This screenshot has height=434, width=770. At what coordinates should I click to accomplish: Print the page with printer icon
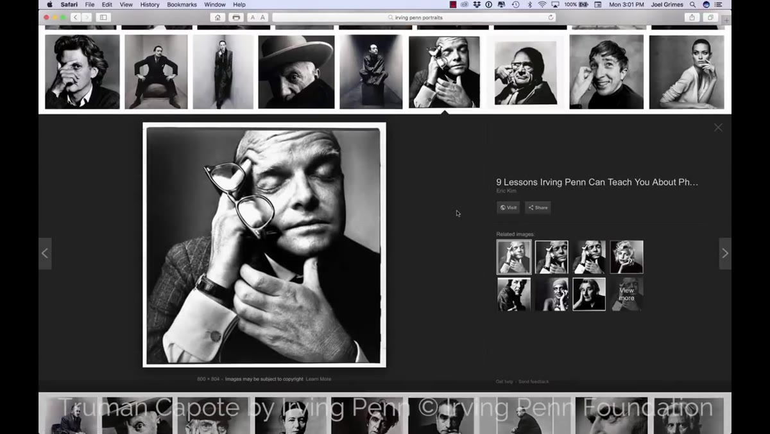(236, 17)
